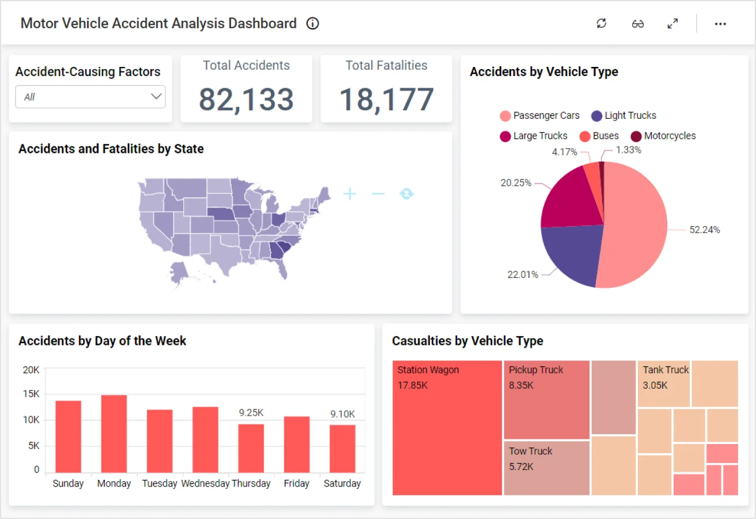Viewport: 756px width, 519px height.
Task: Zoom in on the state map
Action: point(350,194)
